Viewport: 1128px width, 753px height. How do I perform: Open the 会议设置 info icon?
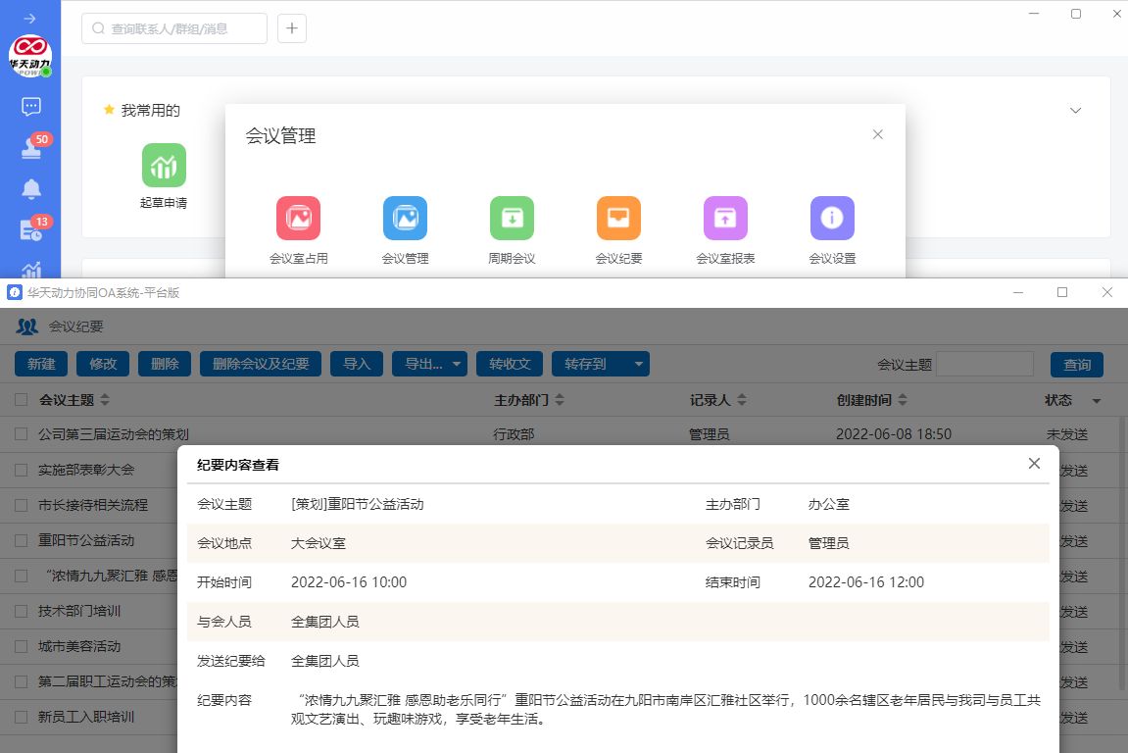coord(832,219)
